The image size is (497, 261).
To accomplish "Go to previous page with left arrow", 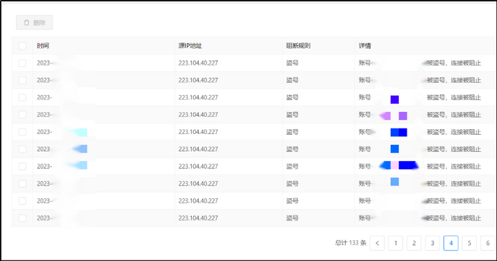I will click(x=377, y=243).
